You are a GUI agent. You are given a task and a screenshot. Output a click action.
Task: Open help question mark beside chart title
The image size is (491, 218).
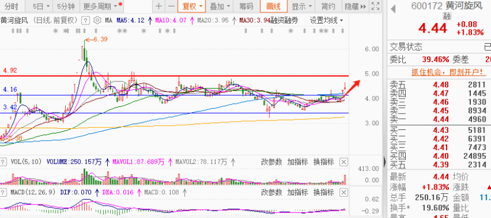tap(85, 21)
